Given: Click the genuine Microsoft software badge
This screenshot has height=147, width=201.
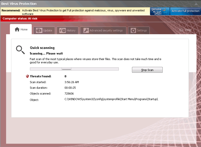Looking at the screenshot, I should pos(160,11).
